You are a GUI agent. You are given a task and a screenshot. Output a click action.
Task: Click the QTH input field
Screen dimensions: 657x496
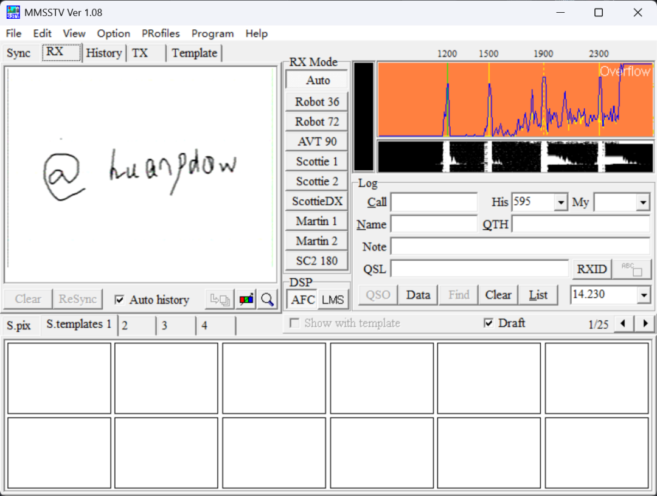581,224
